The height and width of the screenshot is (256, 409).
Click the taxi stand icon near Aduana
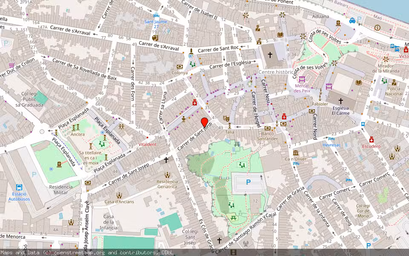(352, 20)
